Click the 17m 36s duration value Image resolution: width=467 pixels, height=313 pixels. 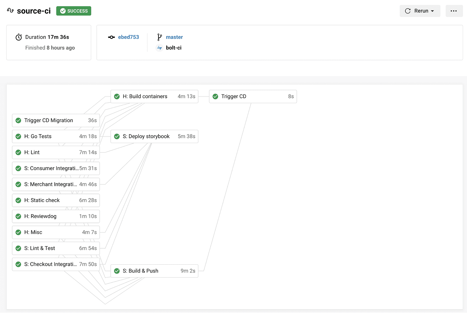coord(58,37)
